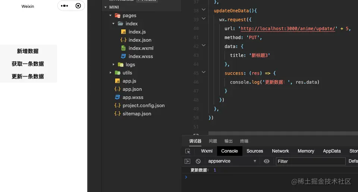The height and width of the screenshot is (192, 358).
Task: Open the AppData devtools tab
Action: (x=332, y=151)
